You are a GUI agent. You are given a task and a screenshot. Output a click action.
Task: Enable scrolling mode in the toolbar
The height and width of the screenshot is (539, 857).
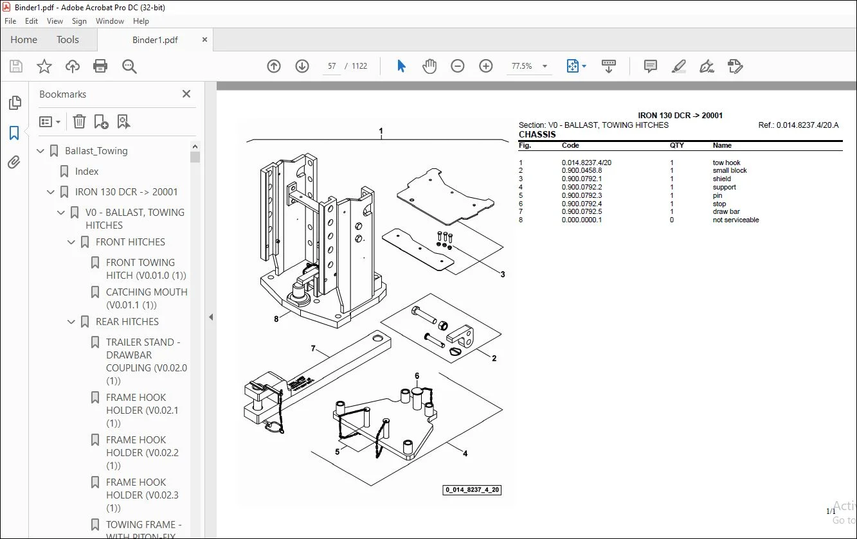[x=608, y=66]
